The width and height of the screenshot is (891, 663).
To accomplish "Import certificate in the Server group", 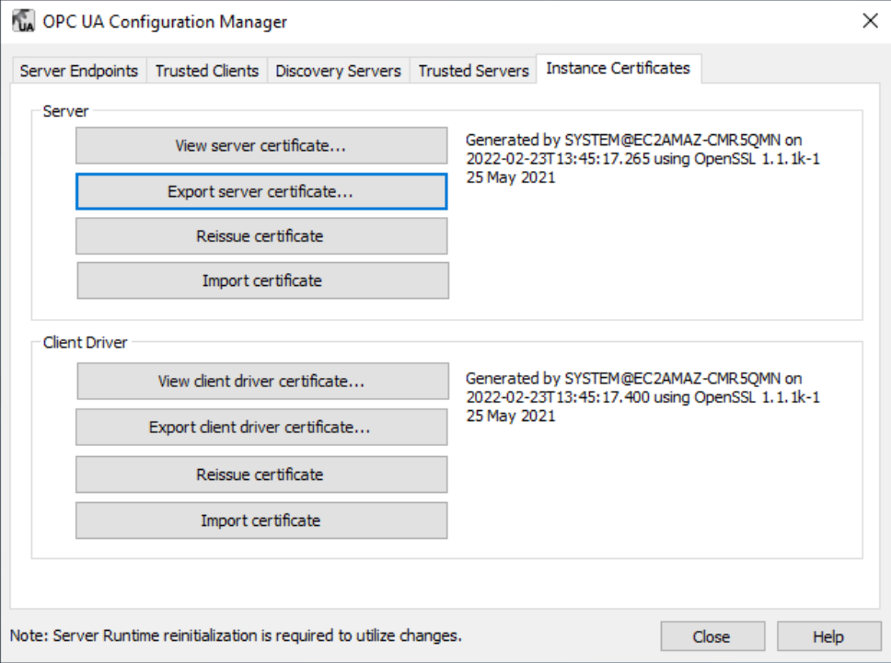I will 262,280.
